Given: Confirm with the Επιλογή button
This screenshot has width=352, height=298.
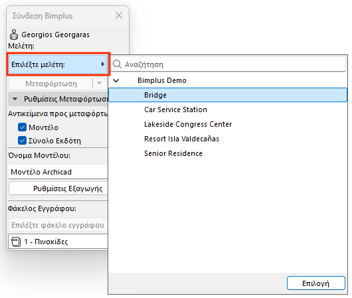Looking at the screenshot, I should [x=316, y=283].
